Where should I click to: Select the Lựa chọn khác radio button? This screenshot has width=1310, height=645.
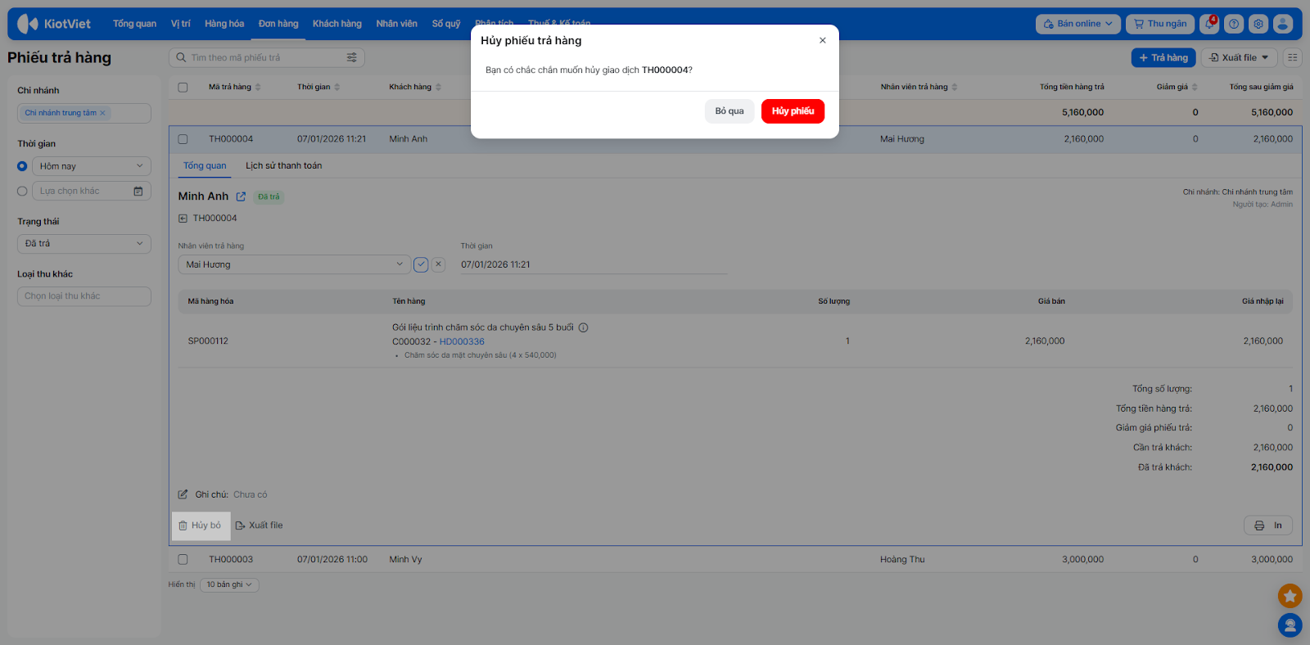click(22, 191)
